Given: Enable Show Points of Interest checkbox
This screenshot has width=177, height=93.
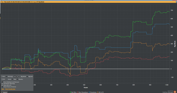Looking at the screenshot, I should (2, 87).
